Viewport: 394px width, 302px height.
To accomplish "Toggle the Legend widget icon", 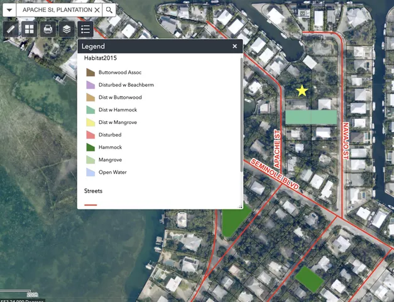I will pyautogui.click(x=85, y=29).
